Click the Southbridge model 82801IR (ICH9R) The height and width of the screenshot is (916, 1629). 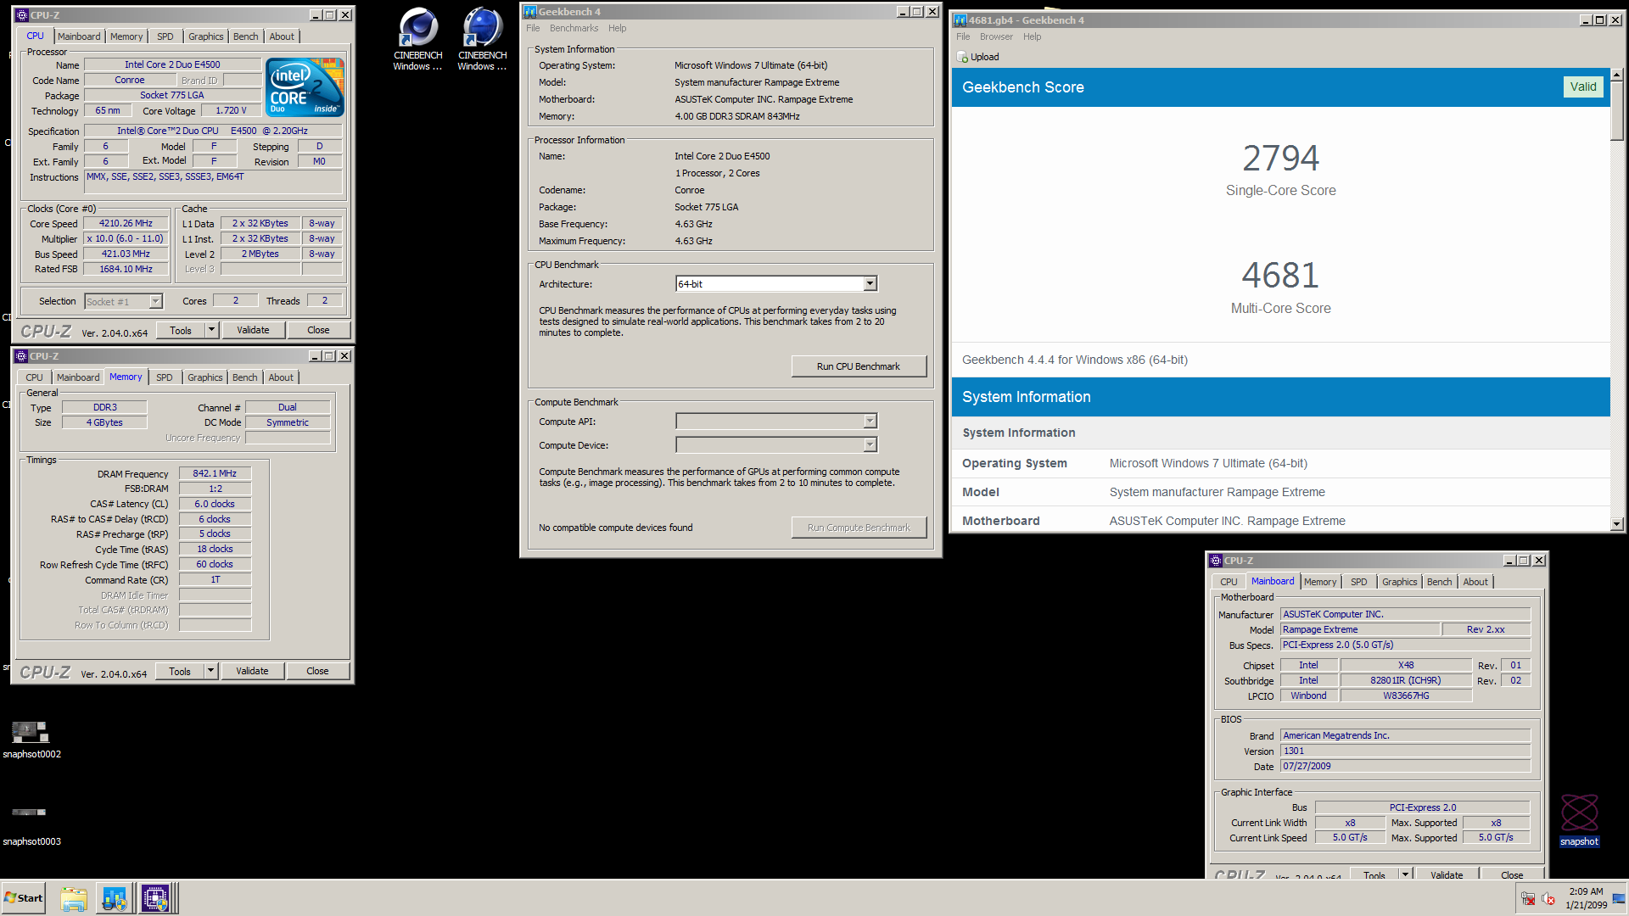1405,680
